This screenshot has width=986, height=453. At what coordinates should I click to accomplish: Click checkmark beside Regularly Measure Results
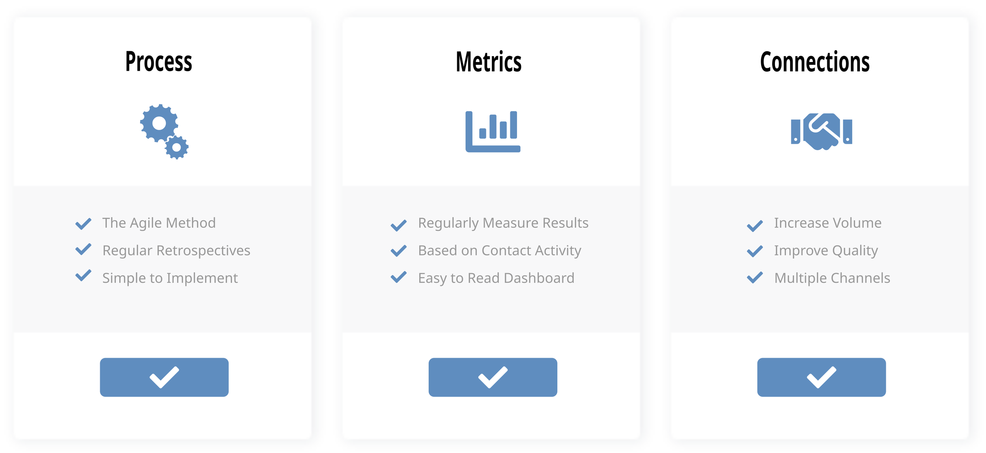tap(398, 225)
